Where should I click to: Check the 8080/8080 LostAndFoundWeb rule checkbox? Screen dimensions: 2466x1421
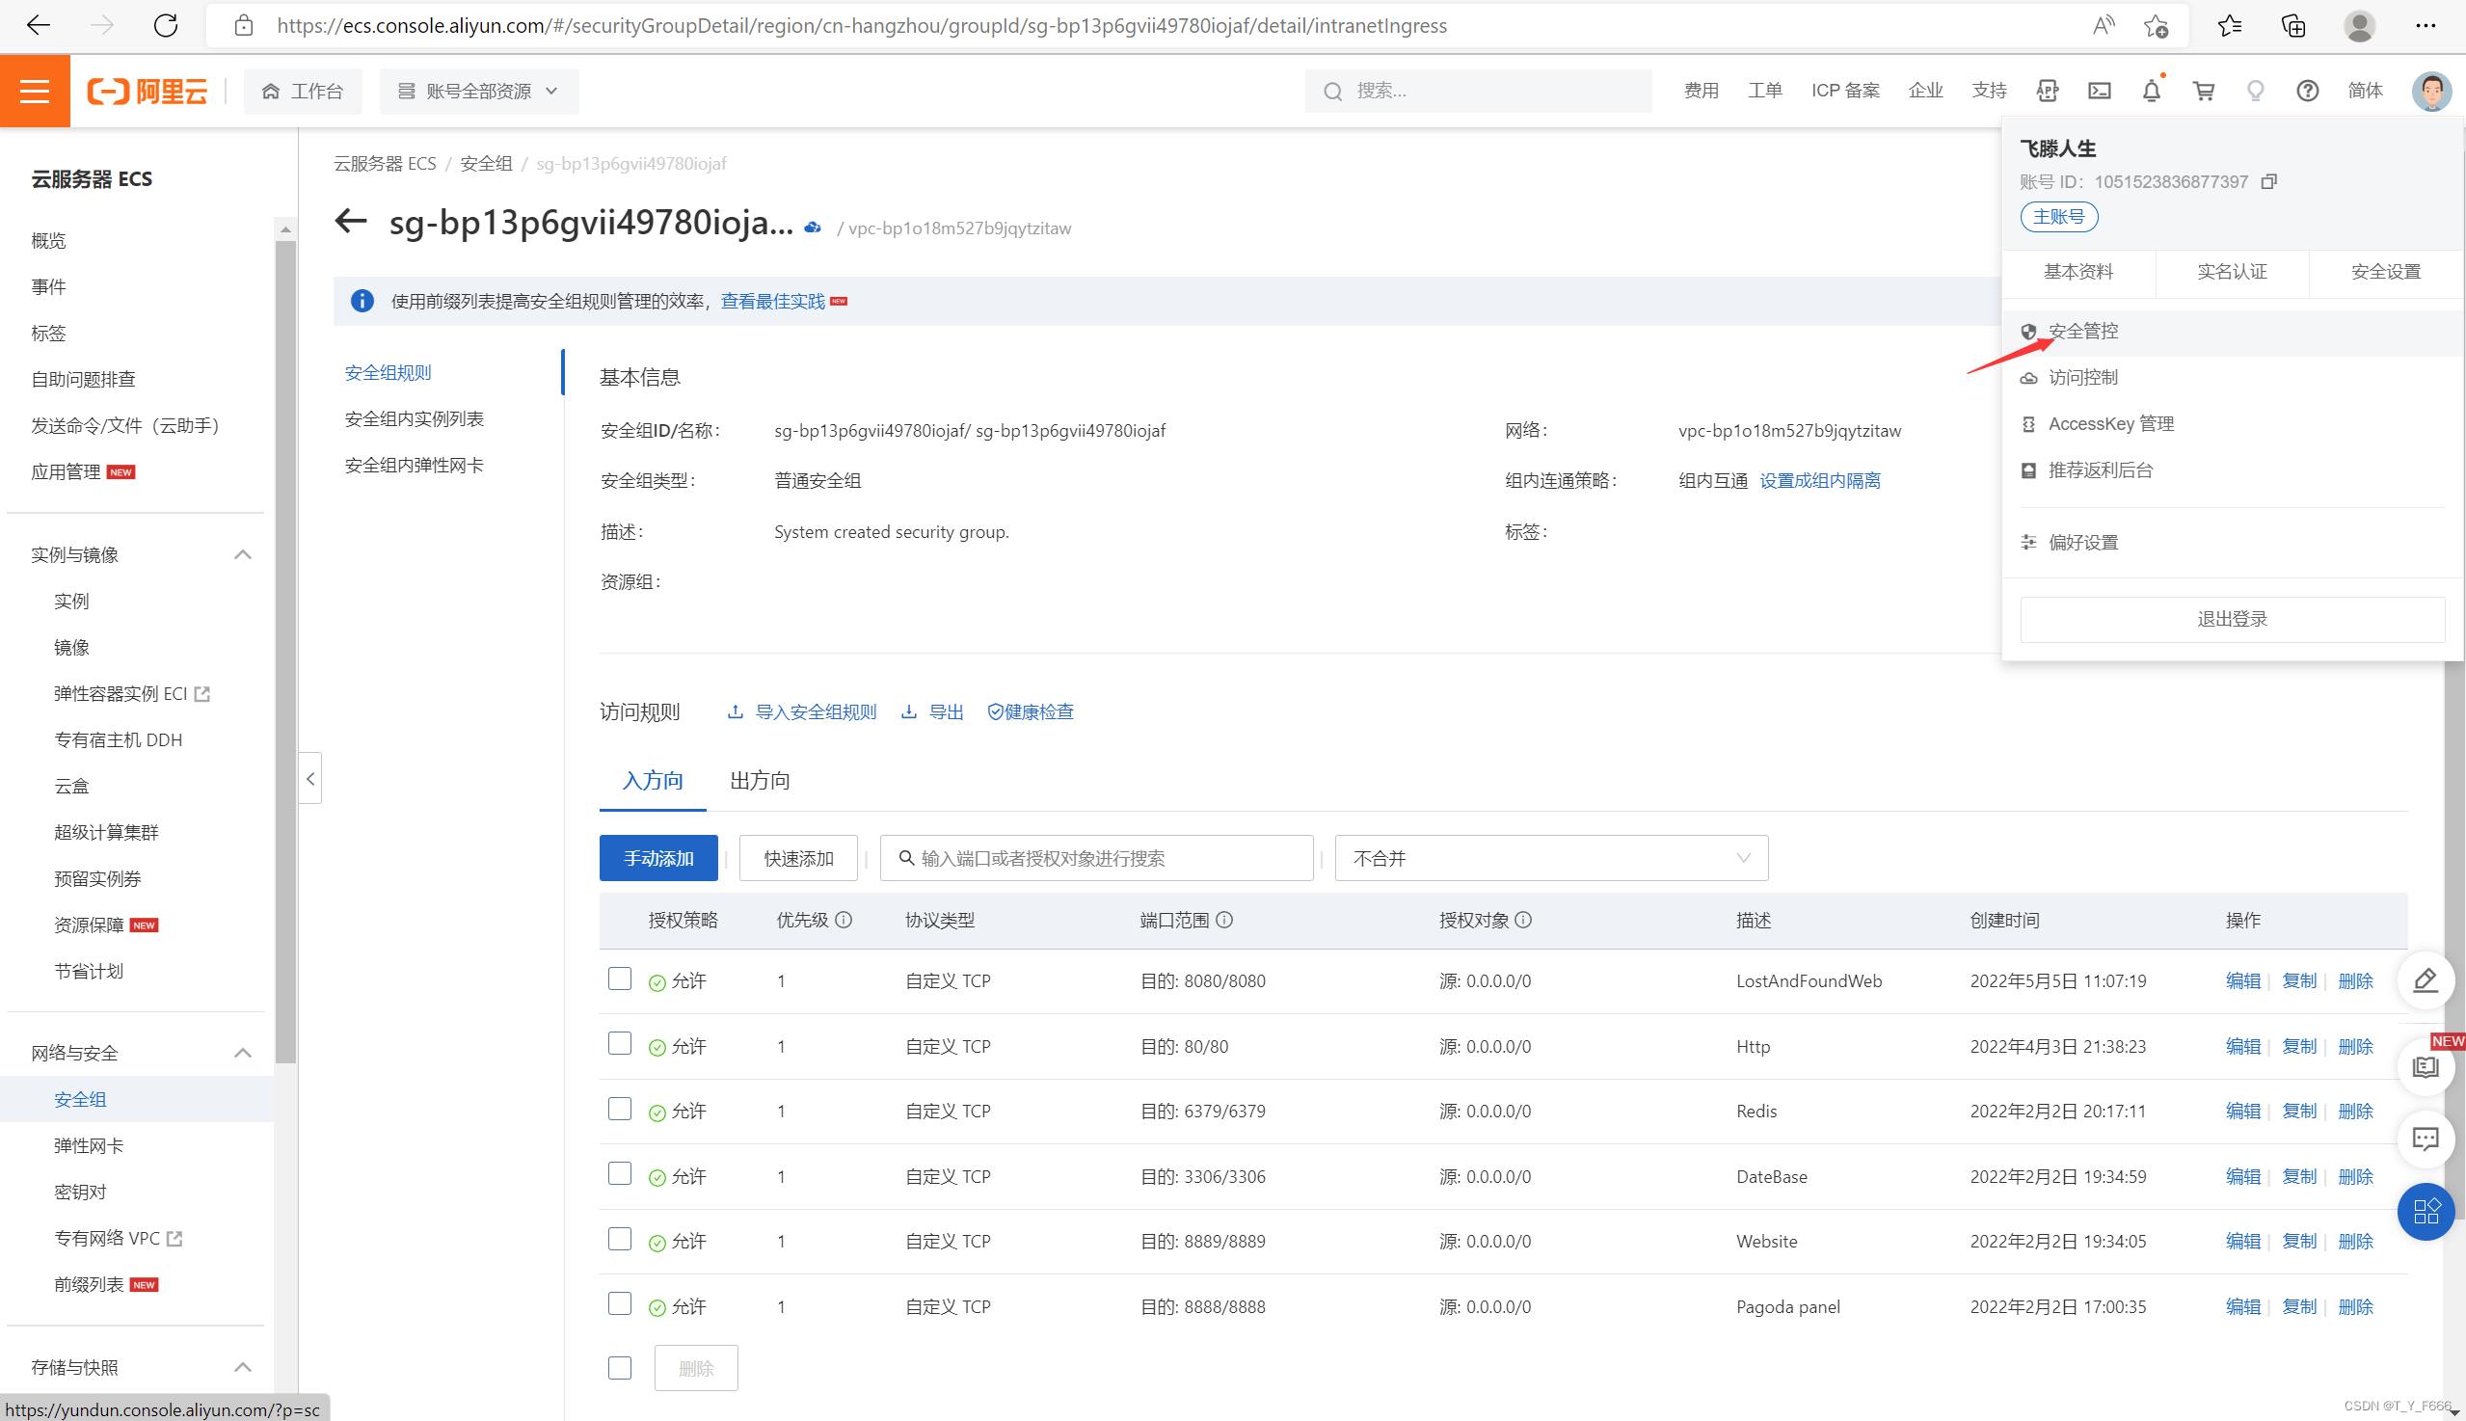pos(620,978)
